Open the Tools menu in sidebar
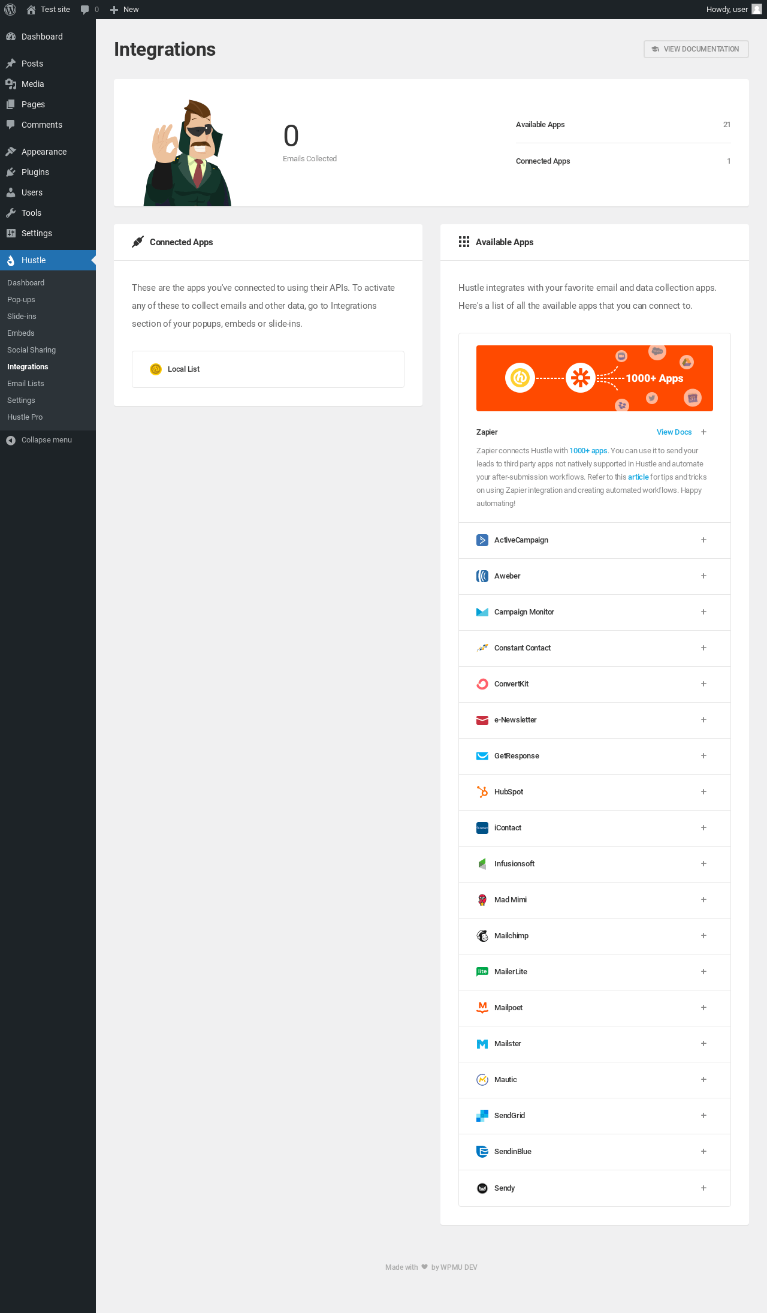This screenshot has width=767, height=1313. (x=48, y=213)
